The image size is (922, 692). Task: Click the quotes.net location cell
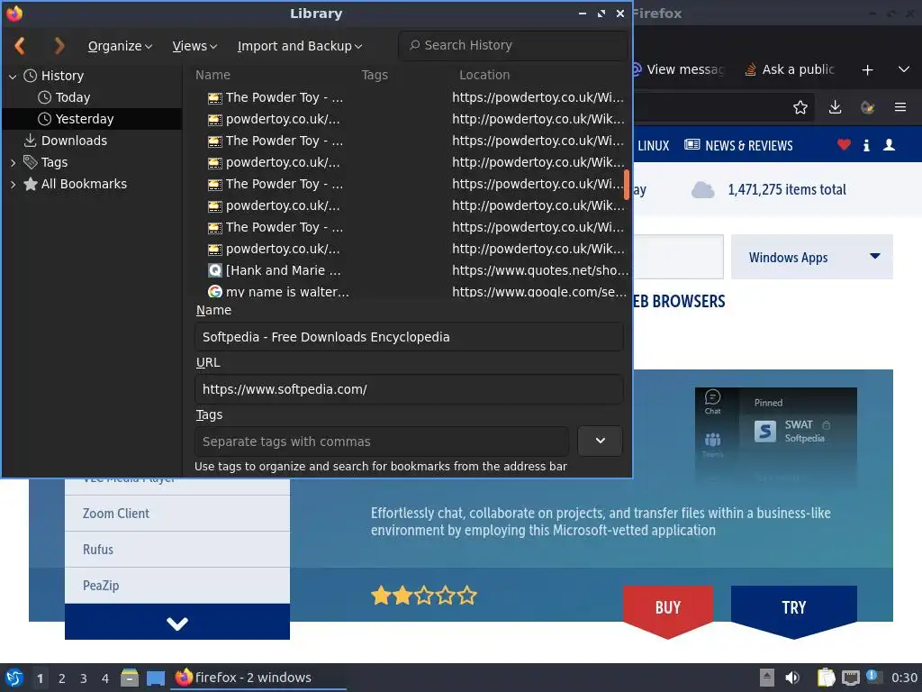540,270
